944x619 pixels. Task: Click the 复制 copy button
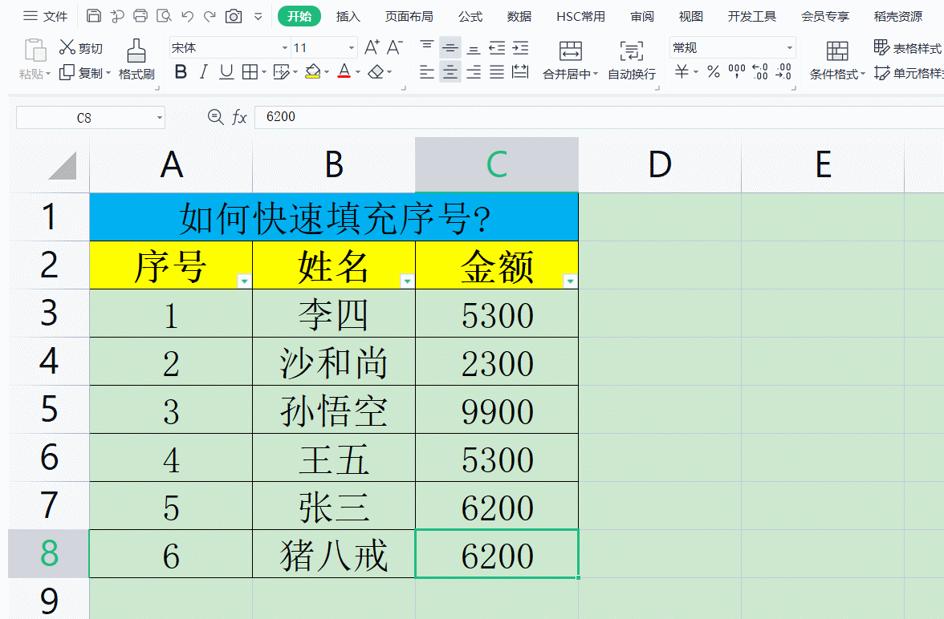84,73
